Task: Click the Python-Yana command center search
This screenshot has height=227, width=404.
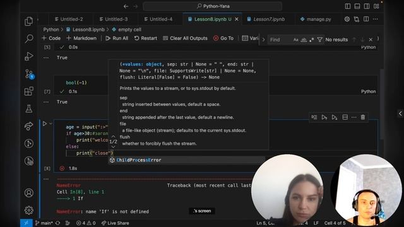Action: click(x=213, y=6)
